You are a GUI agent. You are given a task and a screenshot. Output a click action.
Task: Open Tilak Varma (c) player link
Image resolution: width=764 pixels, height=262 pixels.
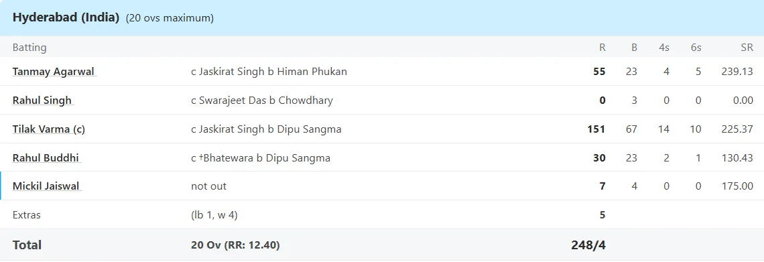49,129
